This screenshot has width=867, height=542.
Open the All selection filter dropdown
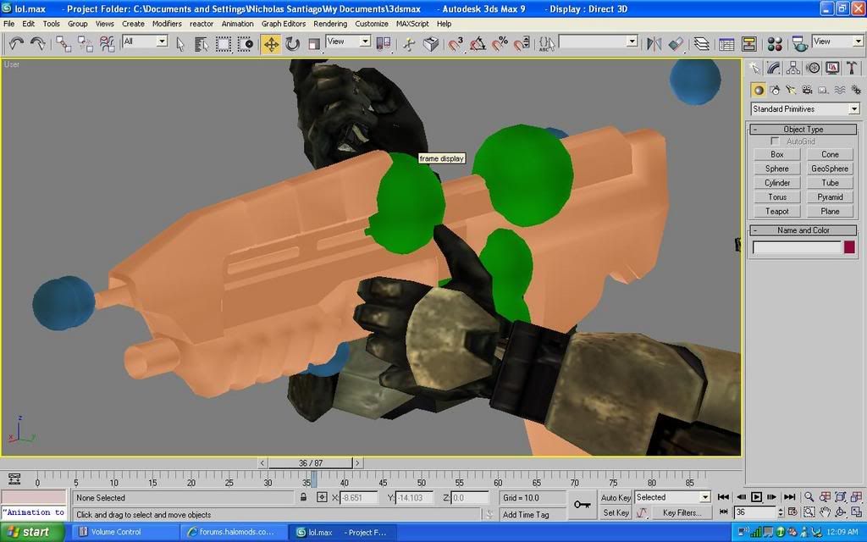(x=145, y=41)
